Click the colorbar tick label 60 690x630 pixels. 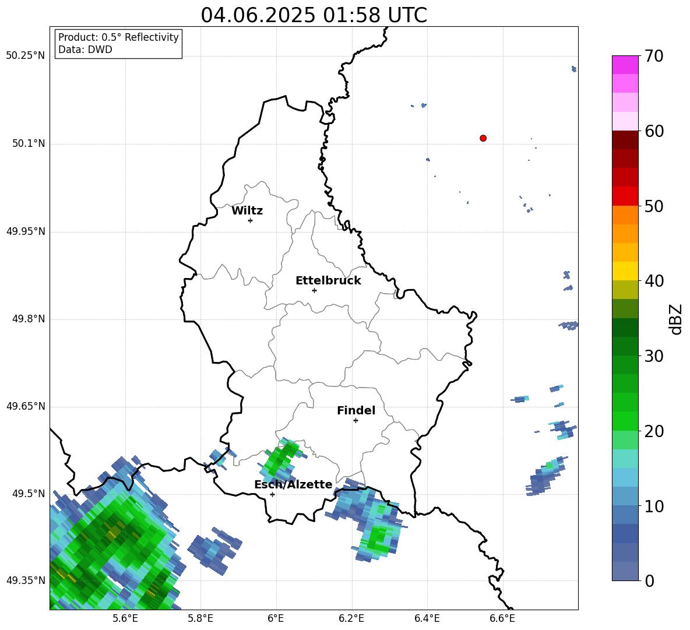[654, 131]
